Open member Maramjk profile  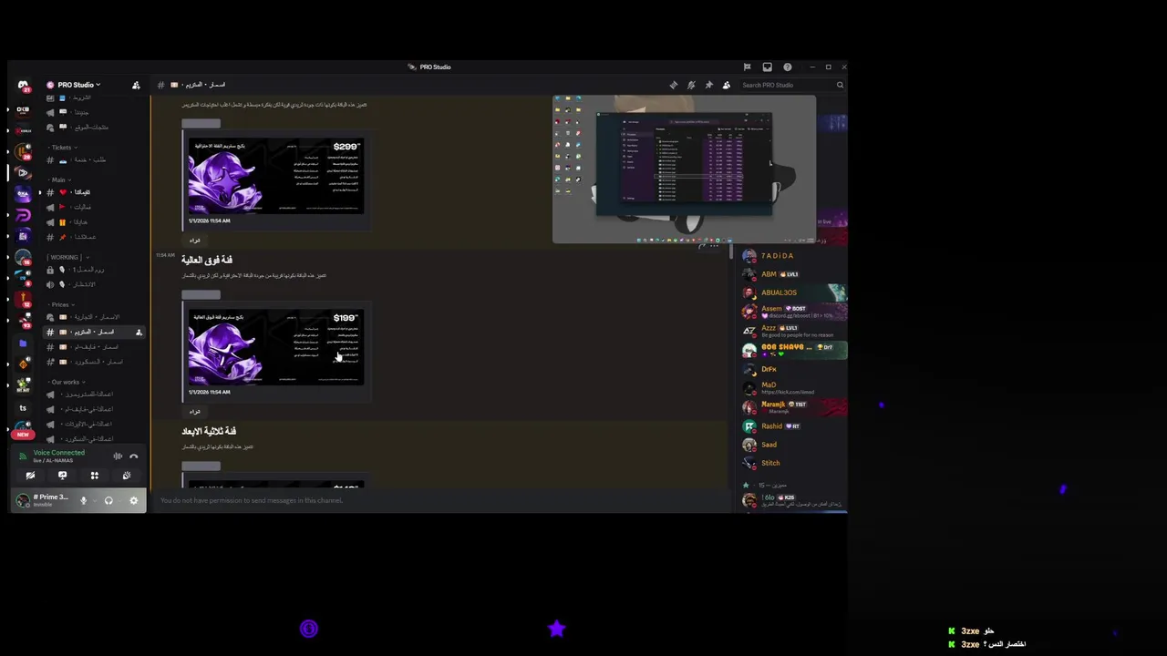pos(791,407)
